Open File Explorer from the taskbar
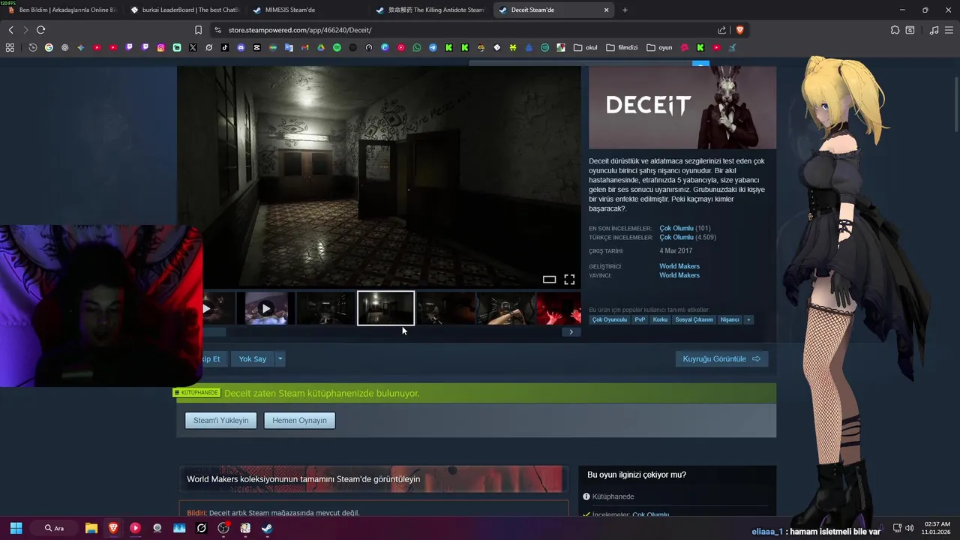The height and width of the screenshot is (540, 960). click(x=91, y=528)
